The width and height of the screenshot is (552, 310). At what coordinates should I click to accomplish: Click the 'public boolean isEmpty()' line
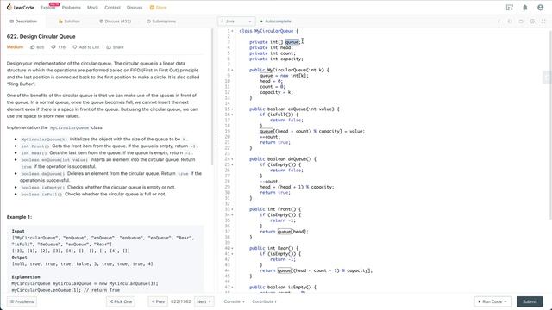[283, 287]
